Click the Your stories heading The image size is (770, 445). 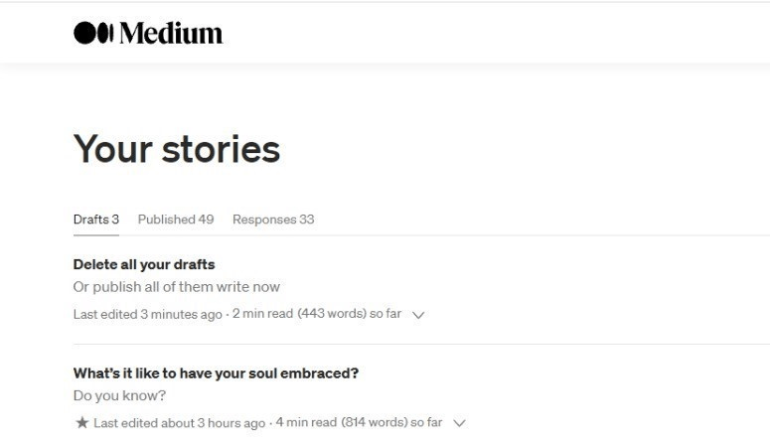pyautogui.click(x=177, y=148)
